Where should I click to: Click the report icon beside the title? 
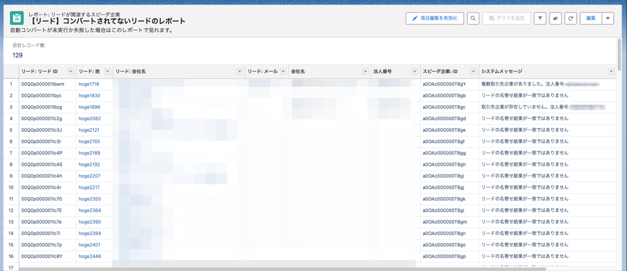click(x=17, y=19)
